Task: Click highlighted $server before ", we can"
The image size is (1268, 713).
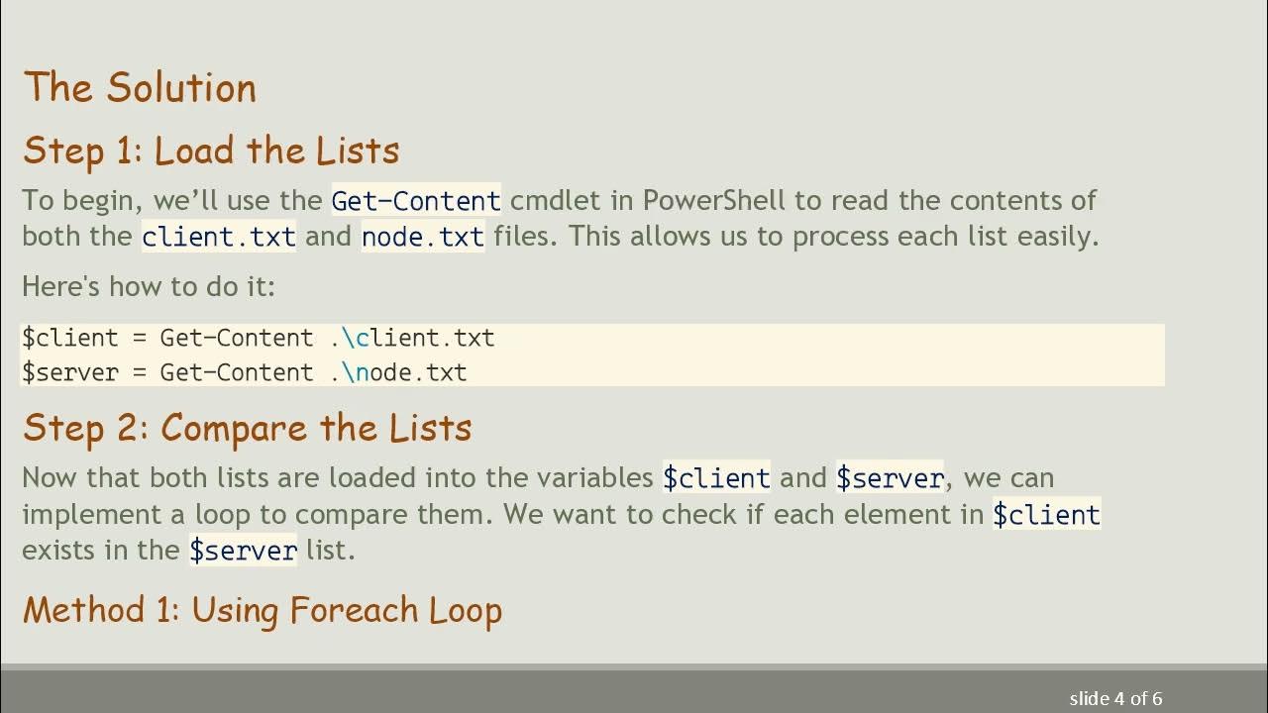Action: [x=890, y=478]
